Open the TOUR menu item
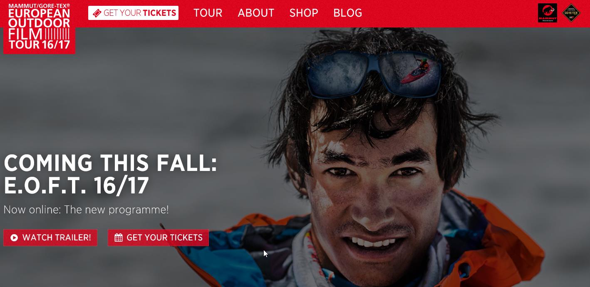This screenshot has width=590, height=287. tap(208, 13)
